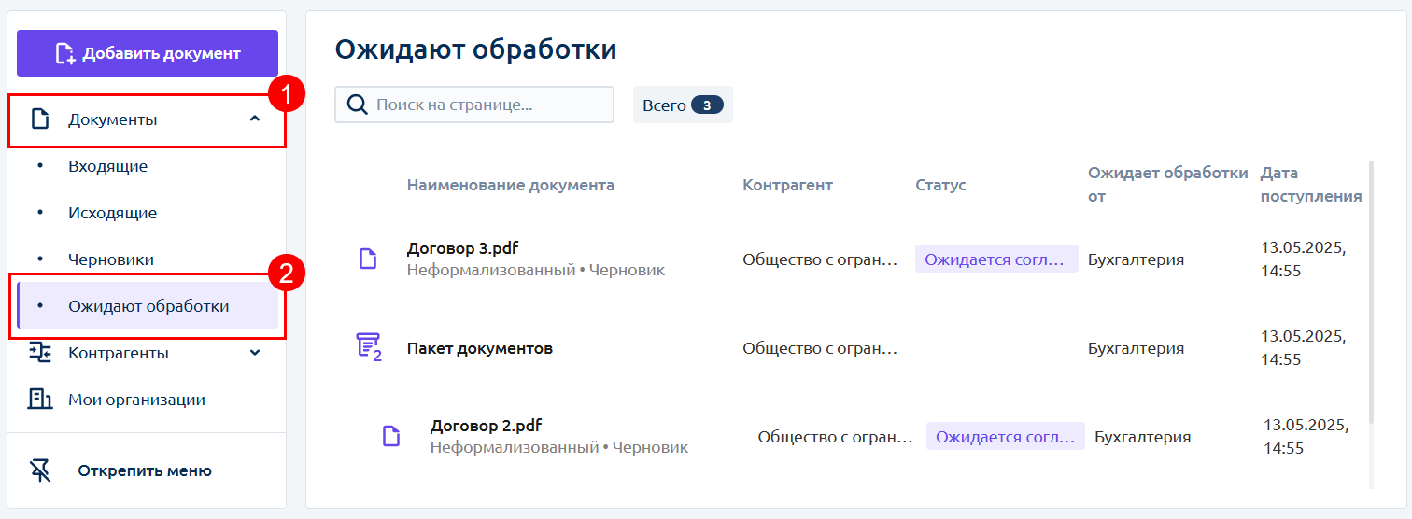The height and width of the screenshot is (519, 1412).
Task: Click Бухгалтерия in the Договор 2.pdf row
Action: (1142, 436)
